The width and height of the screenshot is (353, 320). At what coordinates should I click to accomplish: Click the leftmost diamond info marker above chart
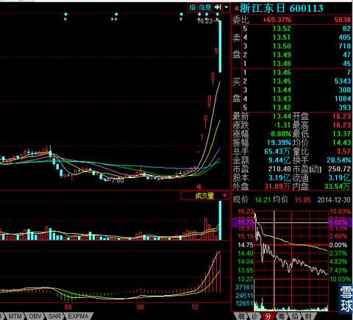[65, 14]
